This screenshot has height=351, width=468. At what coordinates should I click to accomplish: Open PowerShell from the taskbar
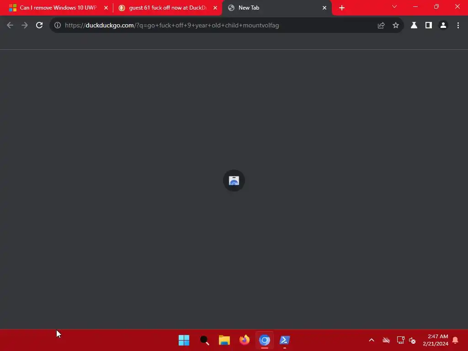click(x=285, y=340)
